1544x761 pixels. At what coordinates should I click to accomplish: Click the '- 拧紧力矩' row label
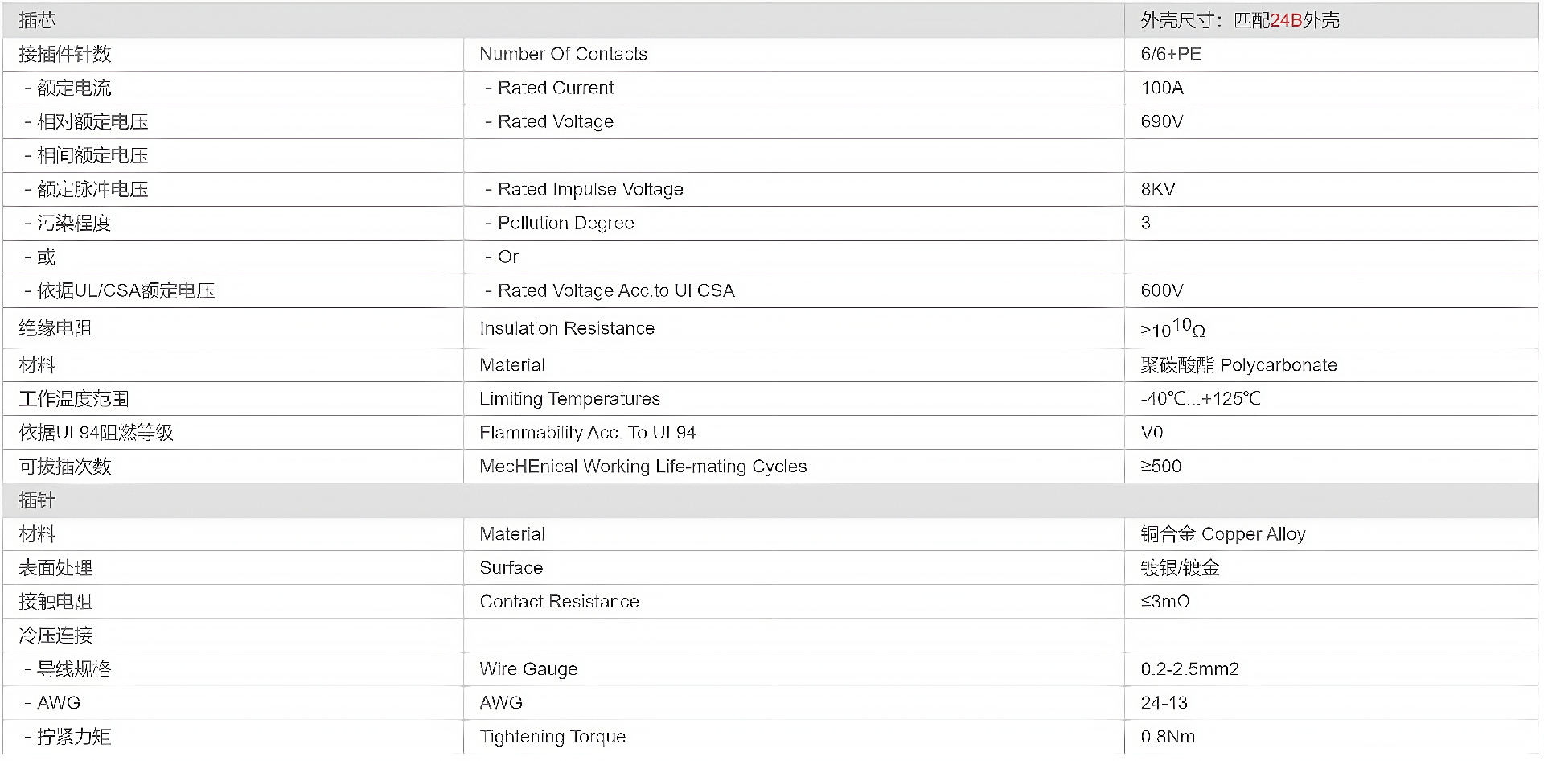(68, 737)
